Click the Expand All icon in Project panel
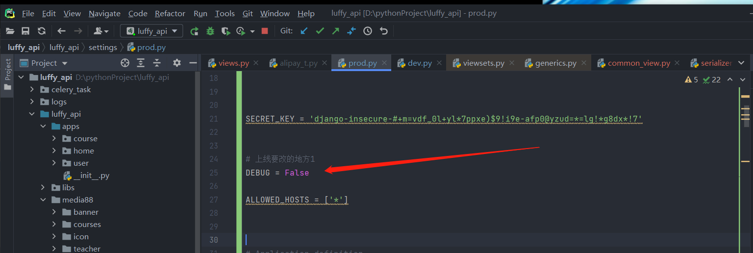The width and height of the screenshot is (753, 253). [x=141, y=63]
